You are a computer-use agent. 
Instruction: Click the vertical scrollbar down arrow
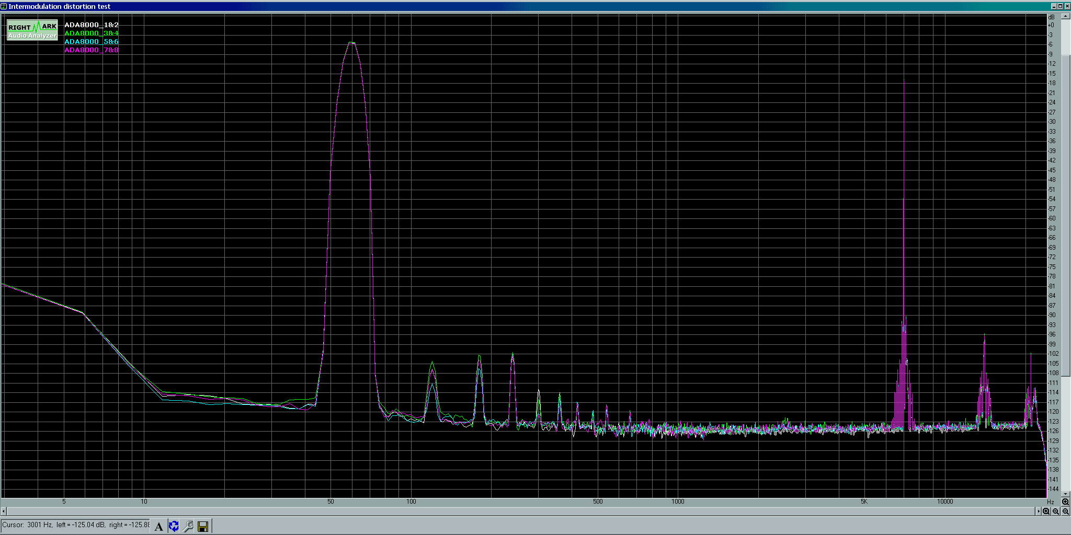[x=1065, y=494]
